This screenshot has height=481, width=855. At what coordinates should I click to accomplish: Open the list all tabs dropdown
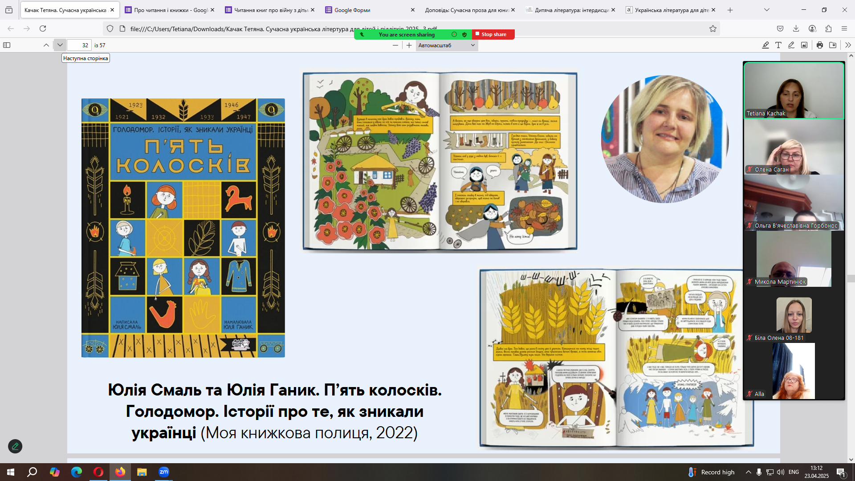coord(767,10)
